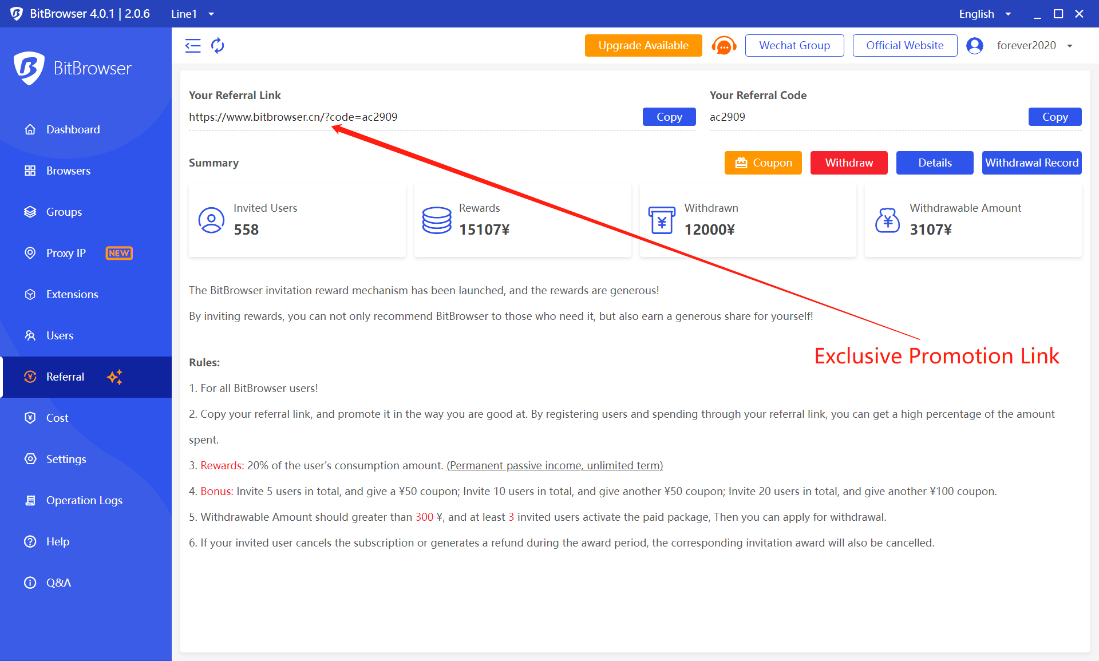
Task: Click the Rewards coins stack icon
Action: (437, 220)
